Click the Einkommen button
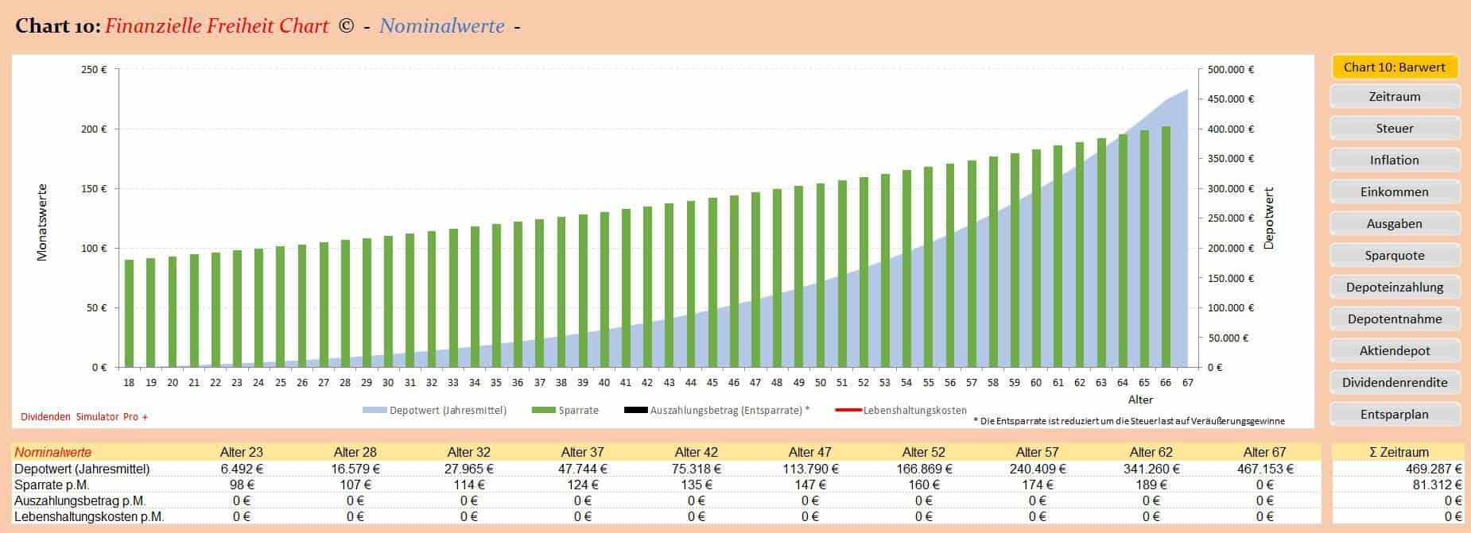 click(1394, 192)
